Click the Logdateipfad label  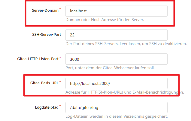point(47,107)
